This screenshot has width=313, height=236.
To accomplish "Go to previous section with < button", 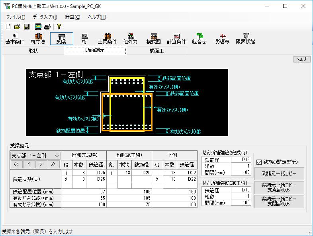I will (29, 164).
